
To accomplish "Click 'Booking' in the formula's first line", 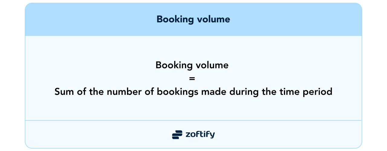I will point(173,65).
